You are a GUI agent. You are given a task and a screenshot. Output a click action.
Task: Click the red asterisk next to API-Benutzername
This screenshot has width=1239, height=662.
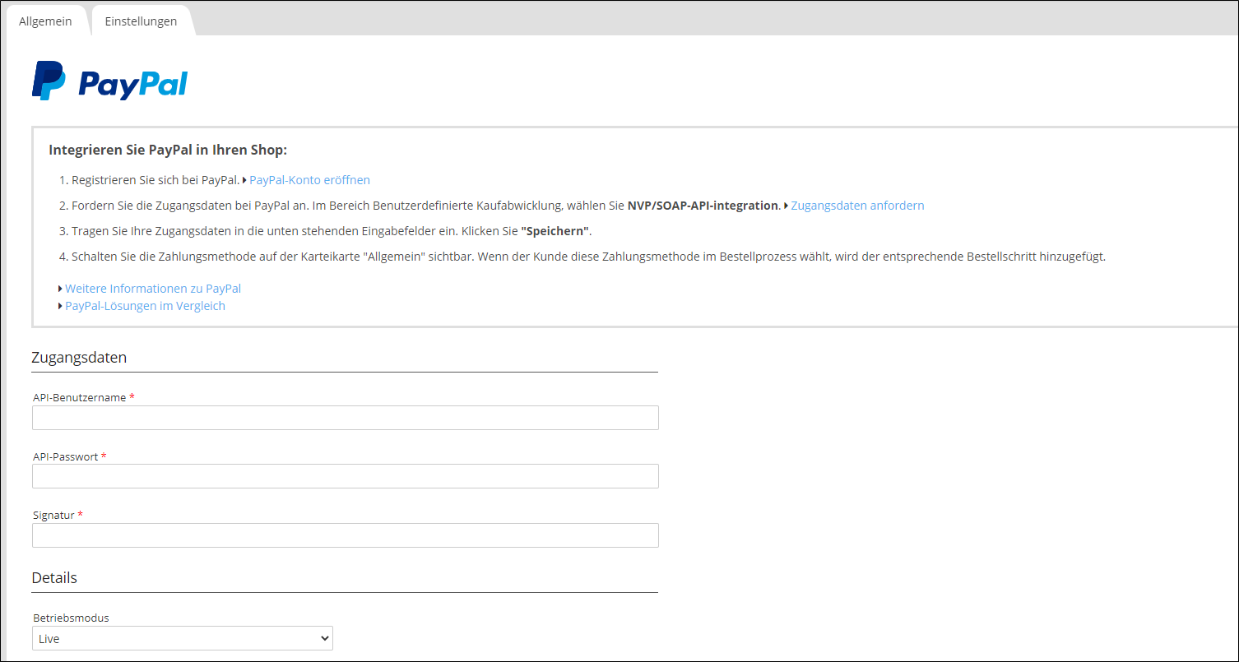point(132,396)
